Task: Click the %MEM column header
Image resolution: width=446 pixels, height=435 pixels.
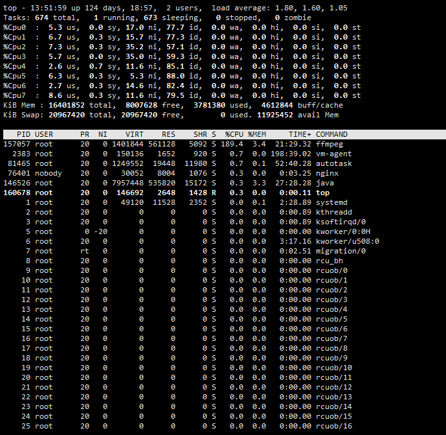Action: tap(257, 134)
